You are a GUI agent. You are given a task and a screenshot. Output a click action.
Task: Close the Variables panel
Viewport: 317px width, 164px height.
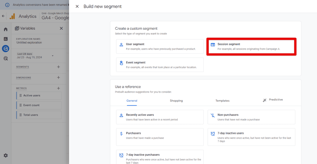(x=61, y=28)
